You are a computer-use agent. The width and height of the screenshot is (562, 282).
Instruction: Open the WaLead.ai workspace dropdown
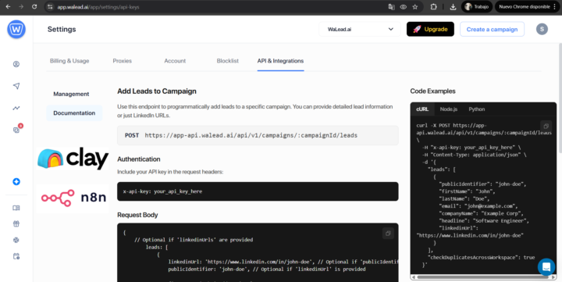point(360,29)
